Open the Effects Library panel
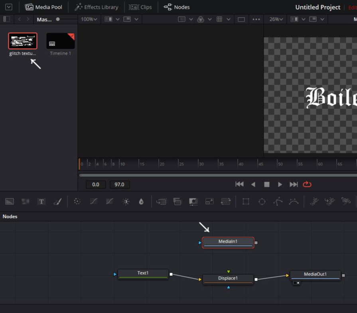 pos(96,7)
